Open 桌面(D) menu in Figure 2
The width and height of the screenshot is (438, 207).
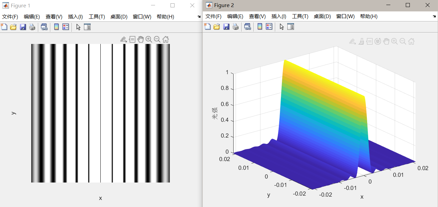(x=322, y=16)
